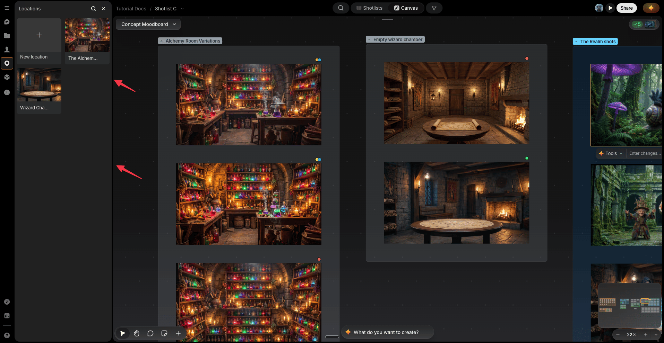Add a New location card
The height and width of the screenshot is (343, 664).
39,41
